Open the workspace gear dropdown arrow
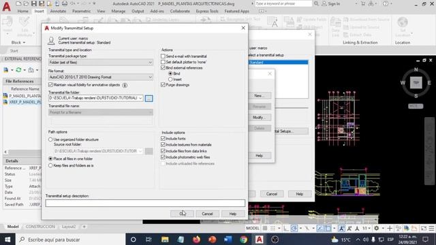 click(383, 229)
